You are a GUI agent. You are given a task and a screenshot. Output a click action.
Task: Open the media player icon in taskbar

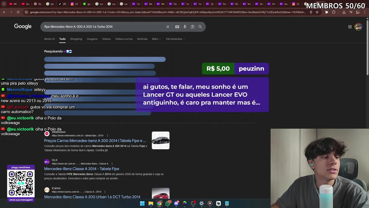point(210,203)
